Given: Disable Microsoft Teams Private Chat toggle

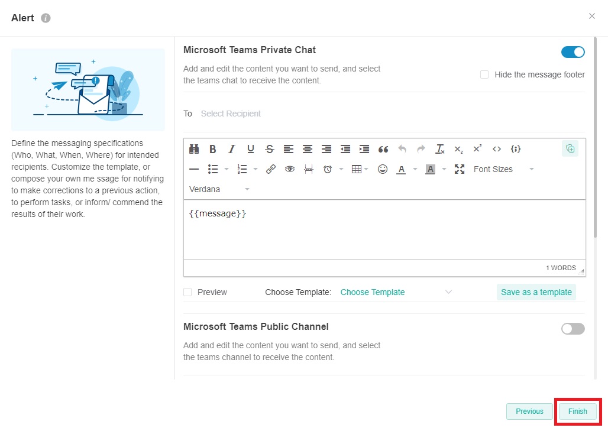Looking at the screenshot, I should tap(573, 52).
